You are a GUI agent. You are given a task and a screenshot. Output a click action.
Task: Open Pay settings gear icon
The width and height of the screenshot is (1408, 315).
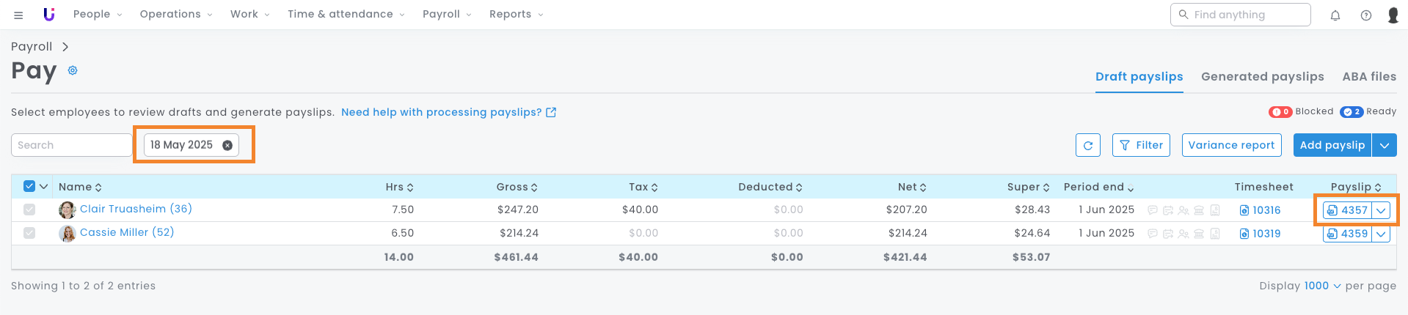click(73, 70)
